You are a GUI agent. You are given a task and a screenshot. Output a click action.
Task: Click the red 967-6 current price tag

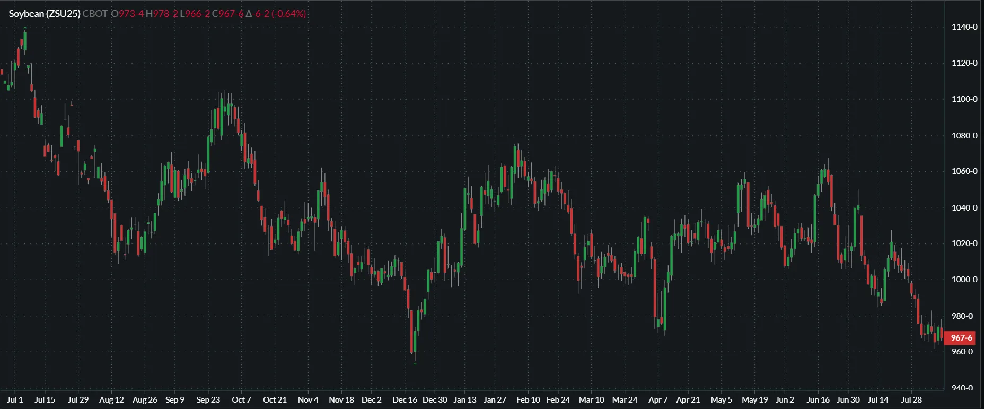pyautogui.click(x=961, y=338)
